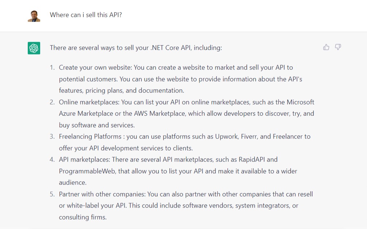Click the text 'AWS Marketplace' in item 2
Screen dimensions: 367x229
160,114
